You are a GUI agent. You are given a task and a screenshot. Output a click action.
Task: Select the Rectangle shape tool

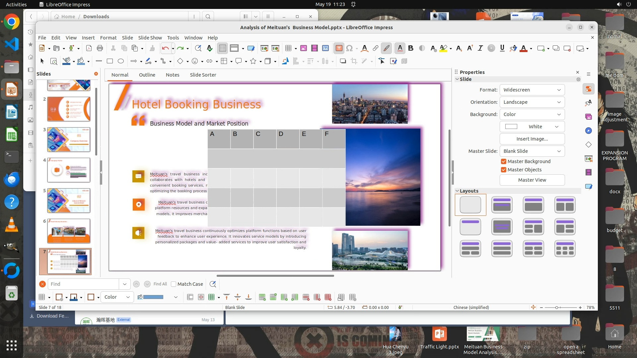click(110, 61)
